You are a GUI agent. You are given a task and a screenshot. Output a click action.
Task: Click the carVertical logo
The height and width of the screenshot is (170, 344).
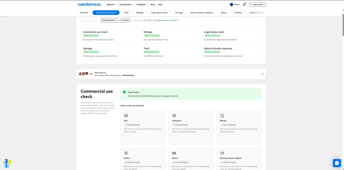89,5
